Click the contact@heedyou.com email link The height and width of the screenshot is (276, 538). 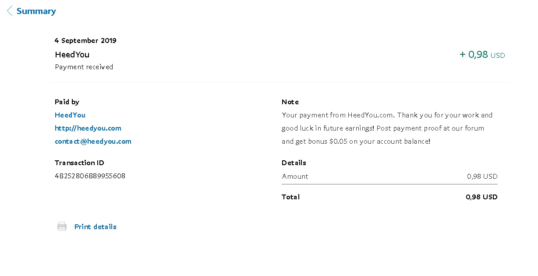point(93,141)
